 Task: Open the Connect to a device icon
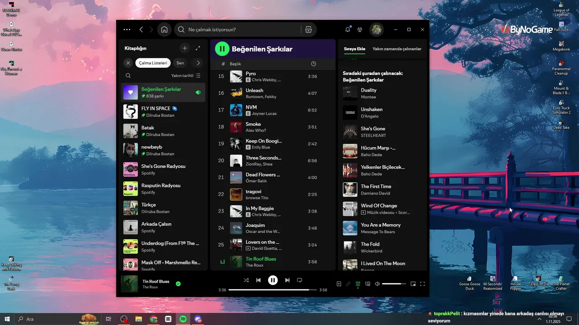coord(367,283)
